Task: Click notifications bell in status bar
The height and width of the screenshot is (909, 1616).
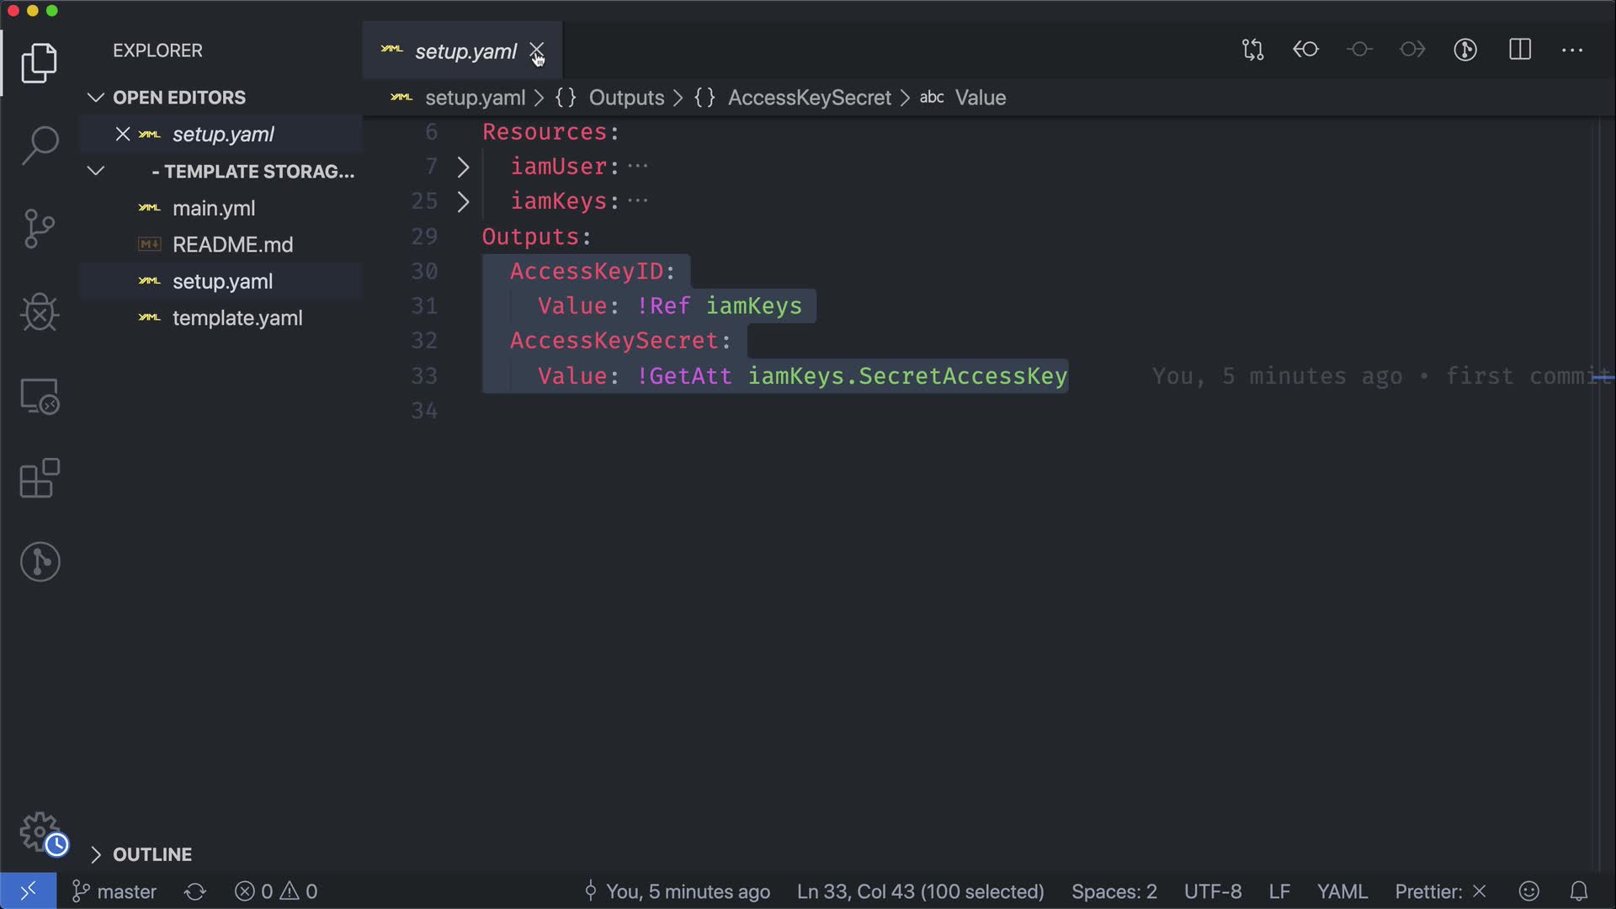Action: pyautogui.click(x=1579, y=891)
